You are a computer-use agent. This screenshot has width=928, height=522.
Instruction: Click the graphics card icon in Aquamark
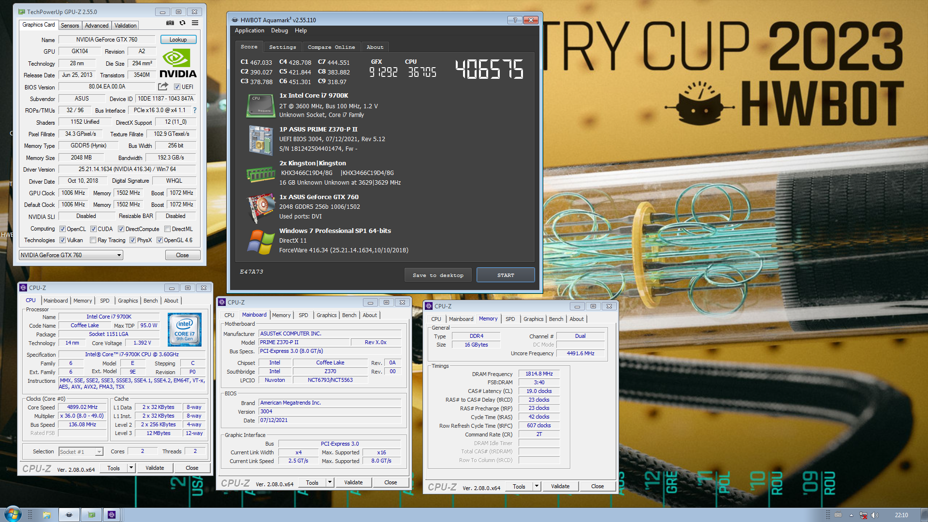click(x=261, y=208)
